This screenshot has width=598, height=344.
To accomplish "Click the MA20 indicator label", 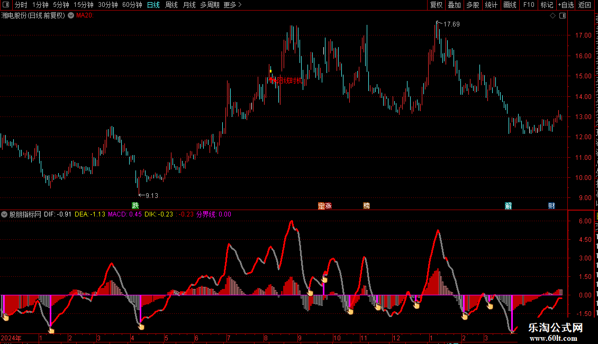I will [85, 15].
